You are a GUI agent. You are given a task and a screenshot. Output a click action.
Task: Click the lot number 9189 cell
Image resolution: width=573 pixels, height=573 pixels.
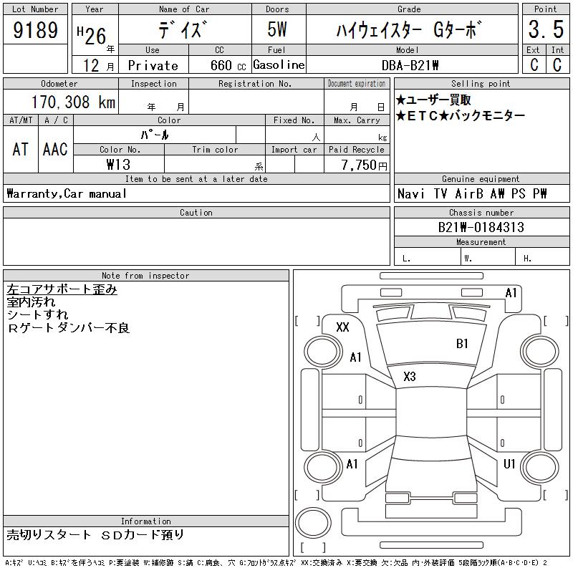[x=35, y=30]
